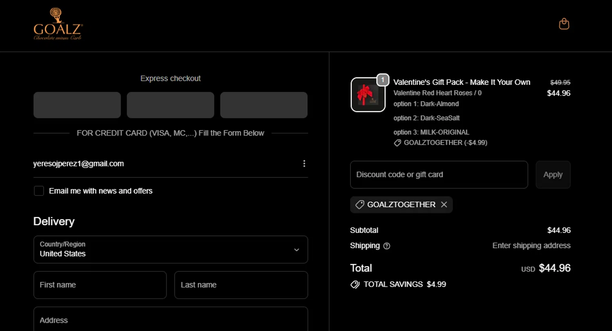
Task: Click the 'Enter shipping address' text
Action: click(x=531, y=246)
